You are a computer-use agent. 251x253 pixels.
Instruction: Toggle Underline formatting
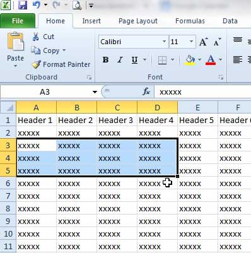pyautogui.click(x=134, y=60)
